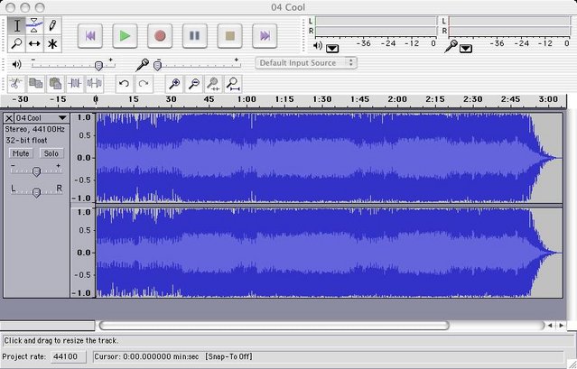Pause playback

coord(195,36)
